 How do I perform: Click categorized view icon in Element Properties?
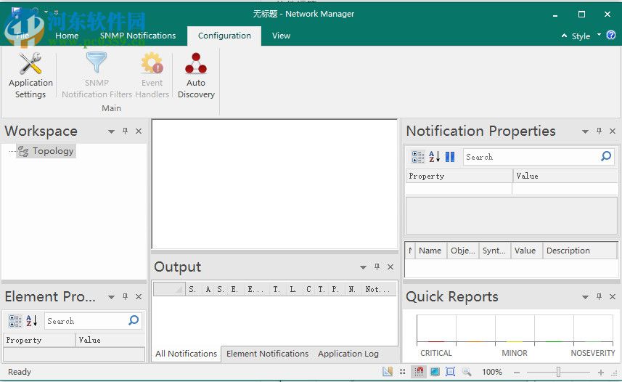15,321
